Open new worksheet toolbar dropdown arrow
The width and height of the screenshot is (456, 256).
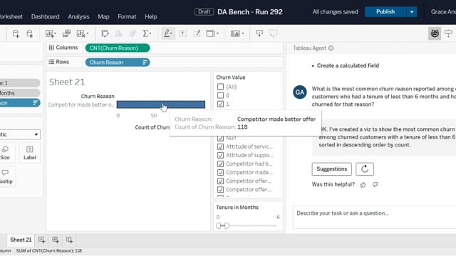point(55,33)
